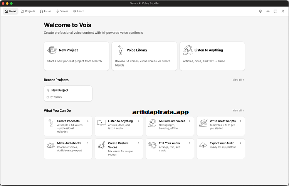Click 'Arrange, trim, add music' text
The width and height of the screenshot is (289, 186).
click(170, 149)
